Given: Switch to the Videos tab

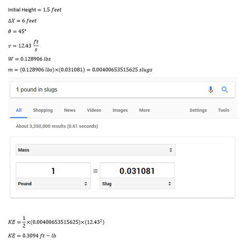Looking at the screenshot, I should point(94,110).
